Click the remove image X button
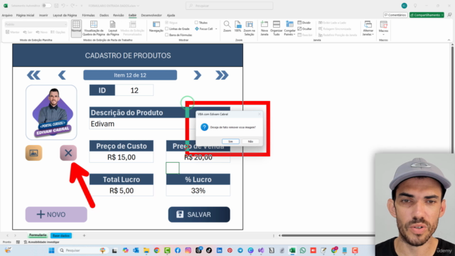455x256 pixels. pyautogui.click(x=68, y=153)
